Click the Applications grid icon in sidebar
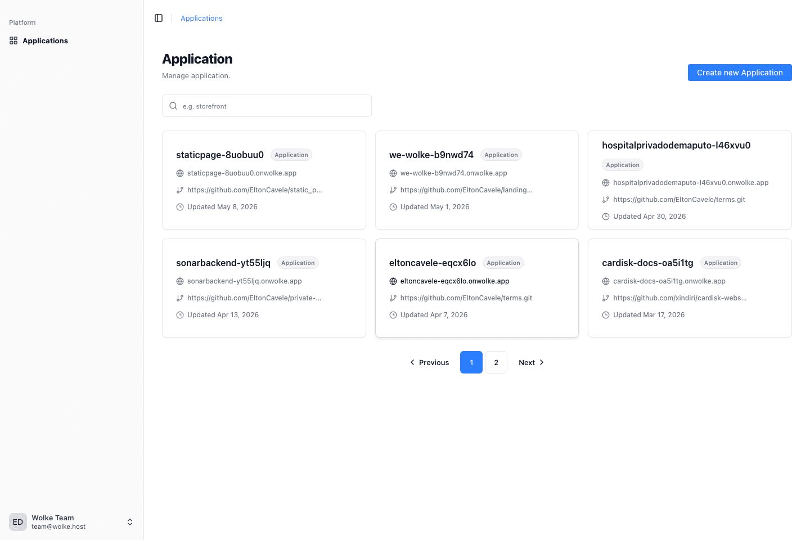The image size is (810, 540). (13, 40)
